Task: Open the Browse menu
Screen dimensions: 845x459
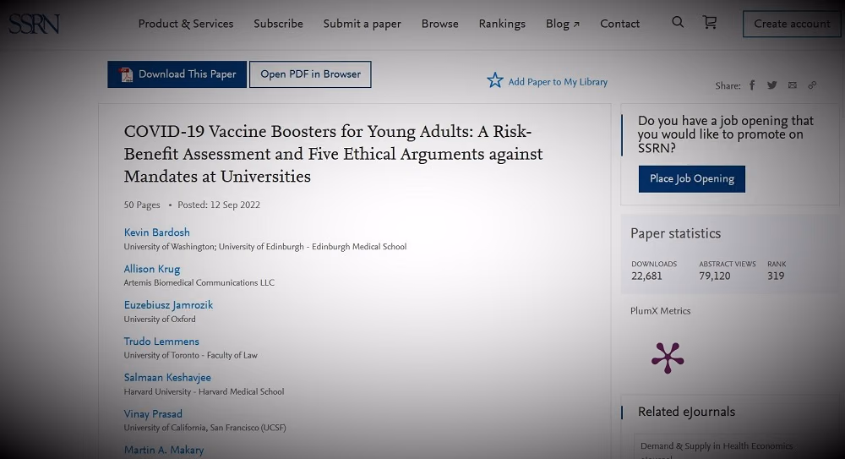Action: 439,24
